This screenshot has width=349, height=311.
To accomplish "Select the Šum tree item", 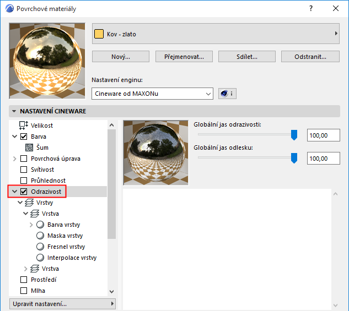I will coord(42,148).
